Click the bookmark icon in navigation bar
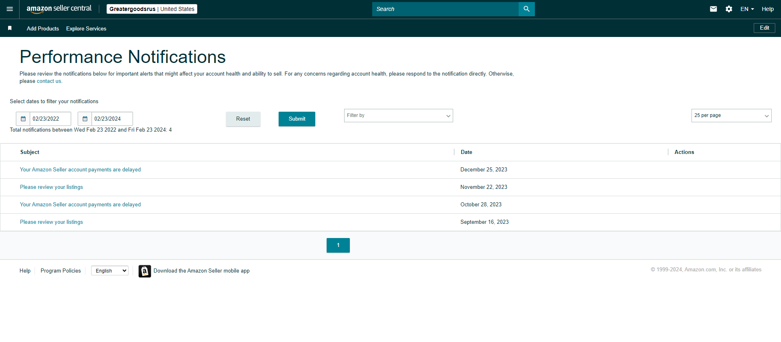Viewport: 781px width, 342px height. [x=10, y=28]
